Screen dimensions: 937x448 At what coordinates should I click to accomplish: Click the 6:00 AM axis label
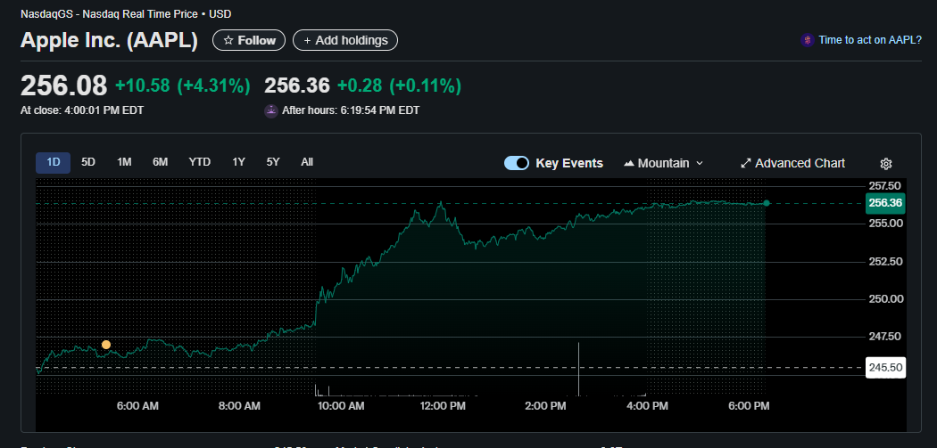coord(137,406)
